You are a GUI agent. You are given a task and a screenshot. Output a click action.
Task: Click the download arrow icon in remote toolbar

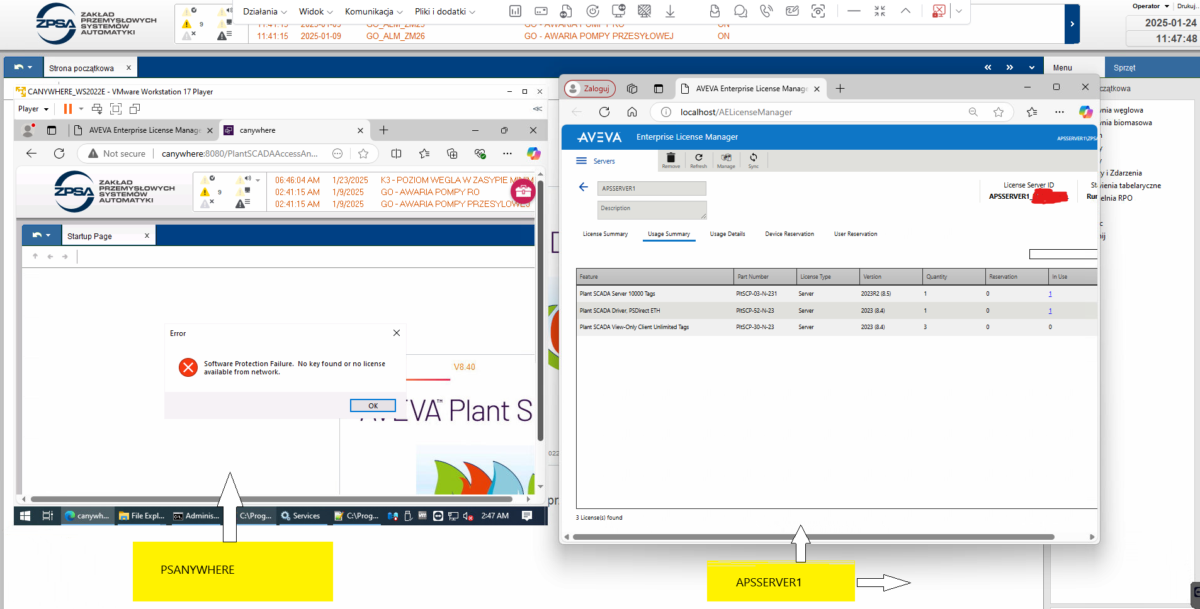tap(670, 11)
